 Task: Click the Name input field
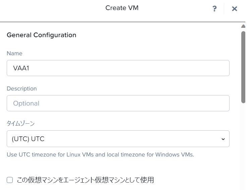click(118, 68)
